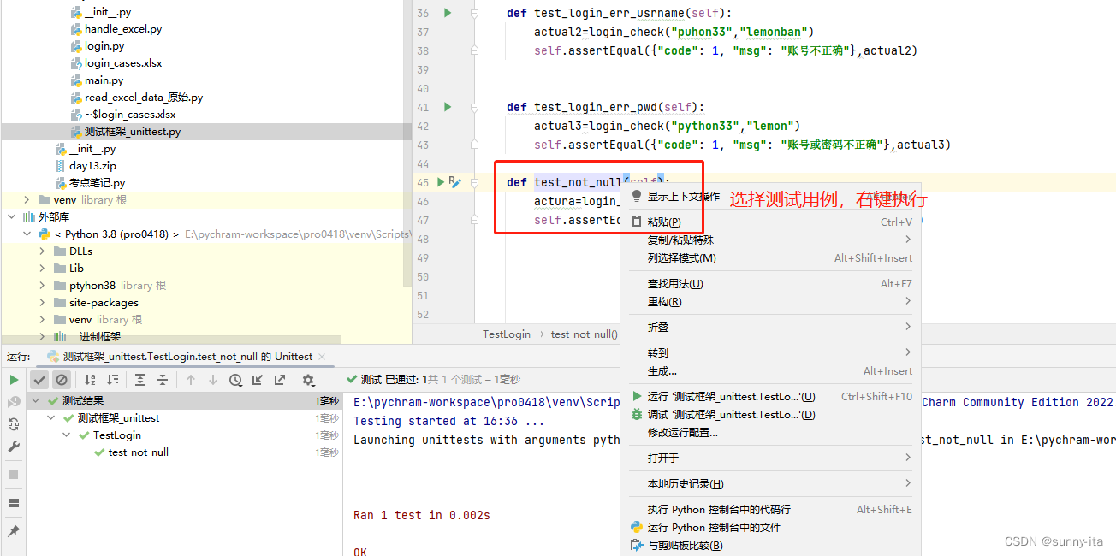Click the export test results icon
The width and height of the screenshot is (1116, 556).
point(280,379)
